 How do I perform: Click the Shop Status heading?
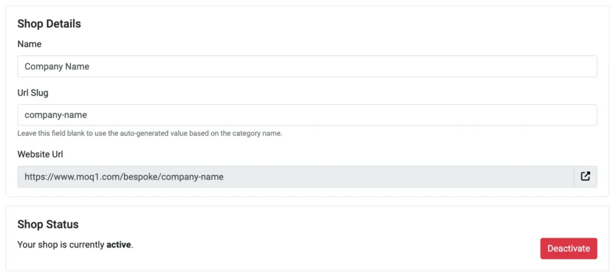click(48, 224)
